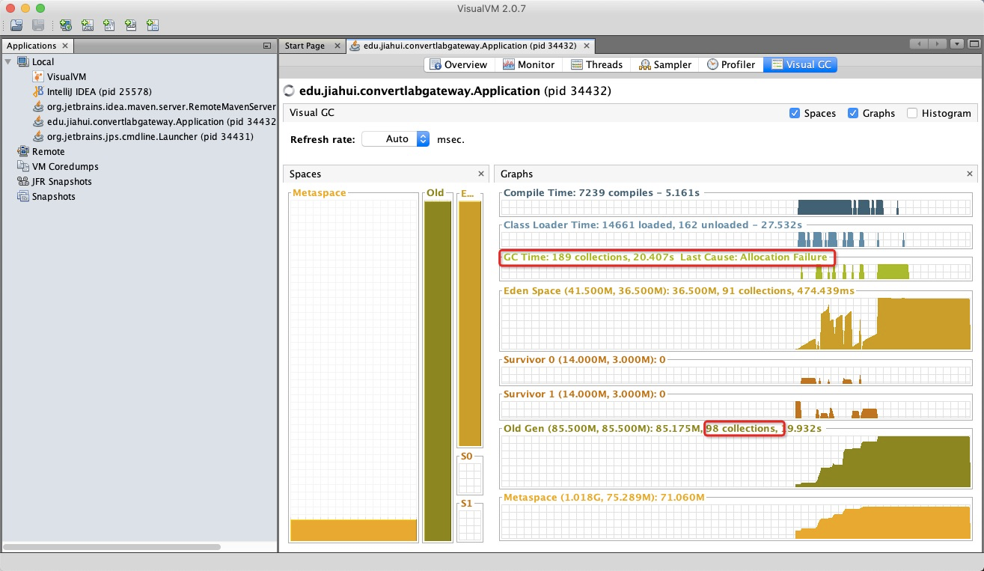
Task: Click the Java icon beside RemoteMavenServer
Action: click(38, 107)
